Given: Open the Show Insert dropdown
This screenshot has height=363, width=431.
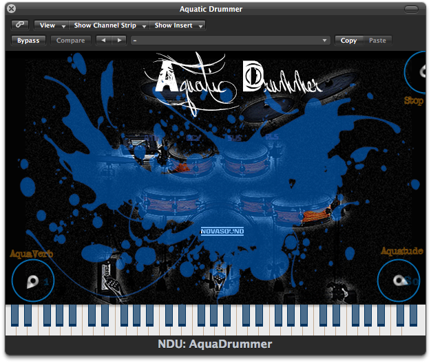Looking at the screenshot, I should pos(178,25).
